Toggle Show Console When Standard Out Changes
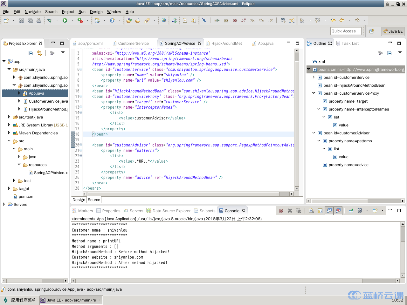The image size is (407, 305). click(329, 211)
